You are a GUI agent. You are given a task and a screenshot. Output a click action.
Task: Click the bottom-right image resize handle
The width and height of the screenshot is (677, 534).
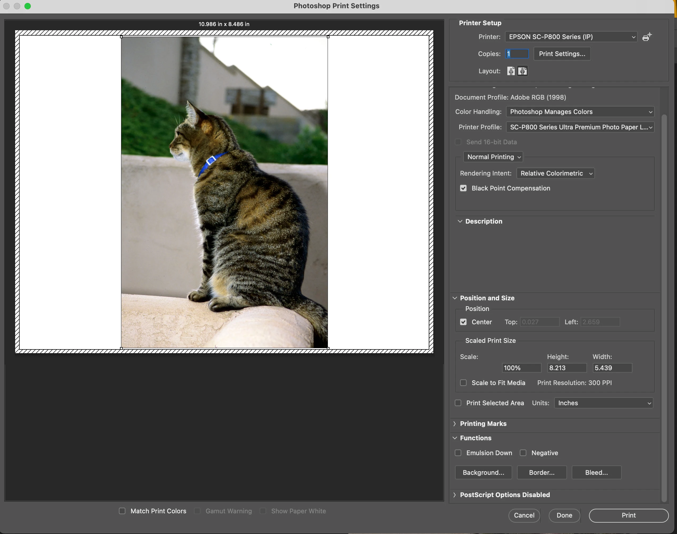pyautogui.click(x=328, y=348)
